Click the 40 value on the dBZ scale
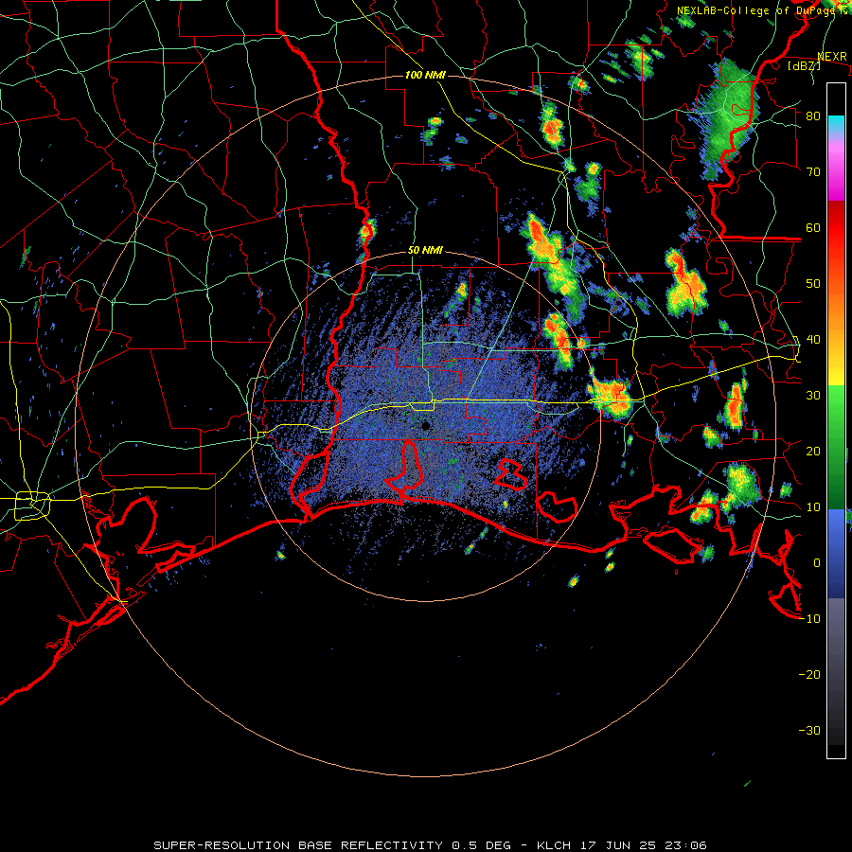 [813, 340]
